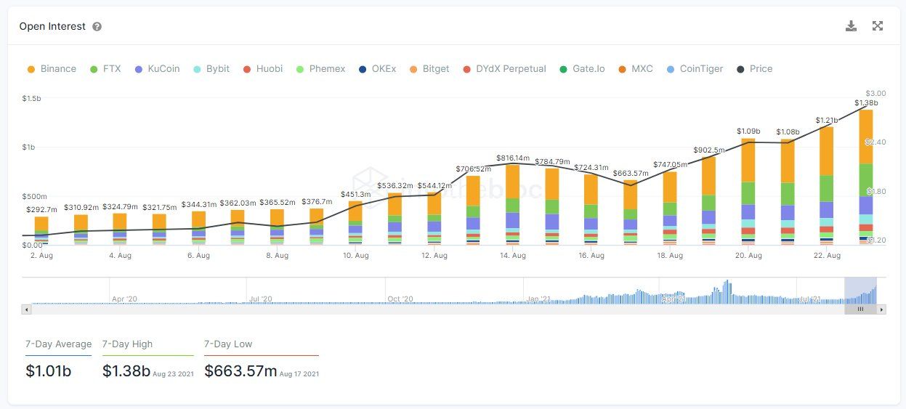Open the Open Interest help tooltip

[x=97, y=27]
